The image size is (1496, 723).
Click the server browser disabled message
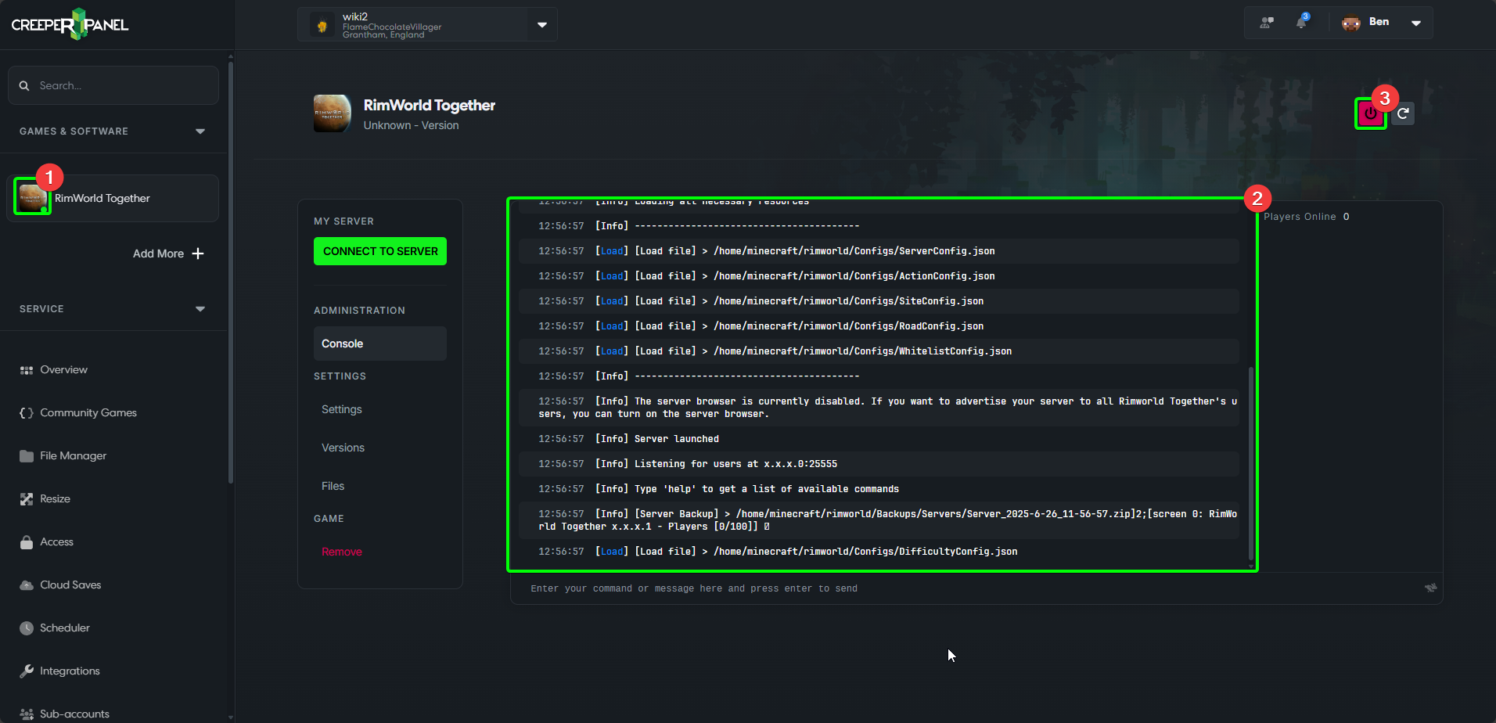(x=879, y=408)
